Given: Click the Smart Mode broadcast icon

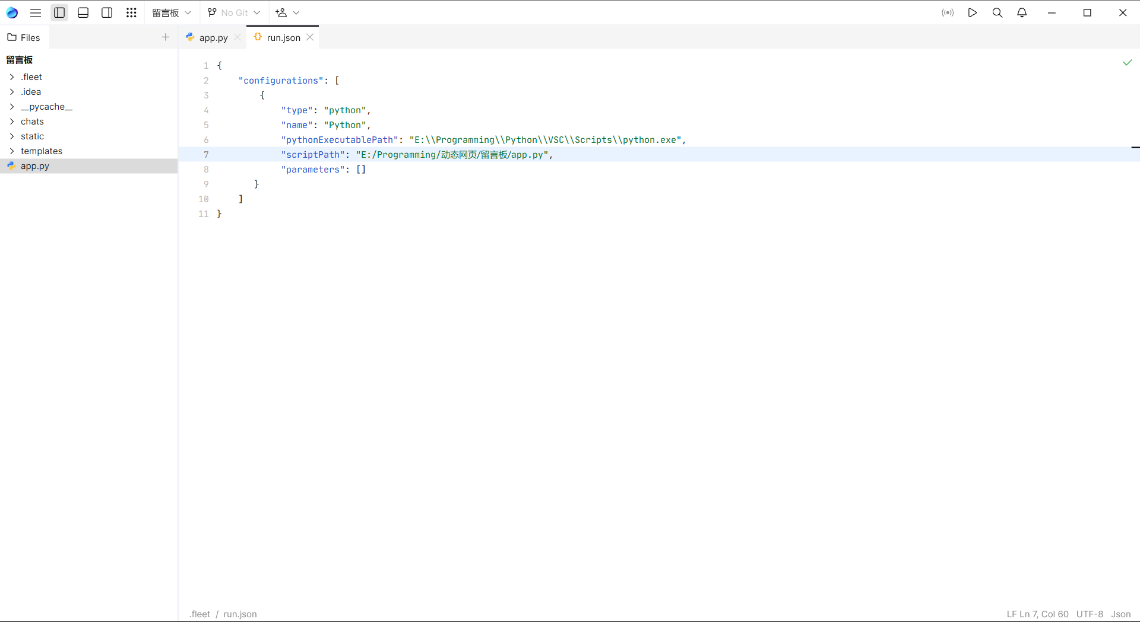Looking at the screenshot, I should 948,12.
